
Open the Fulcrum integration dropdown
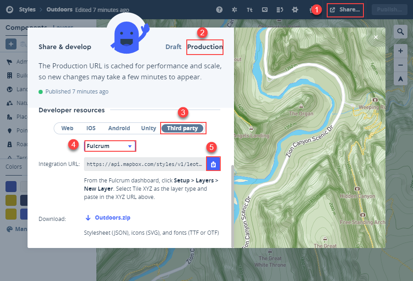click(x=110, y=146)
